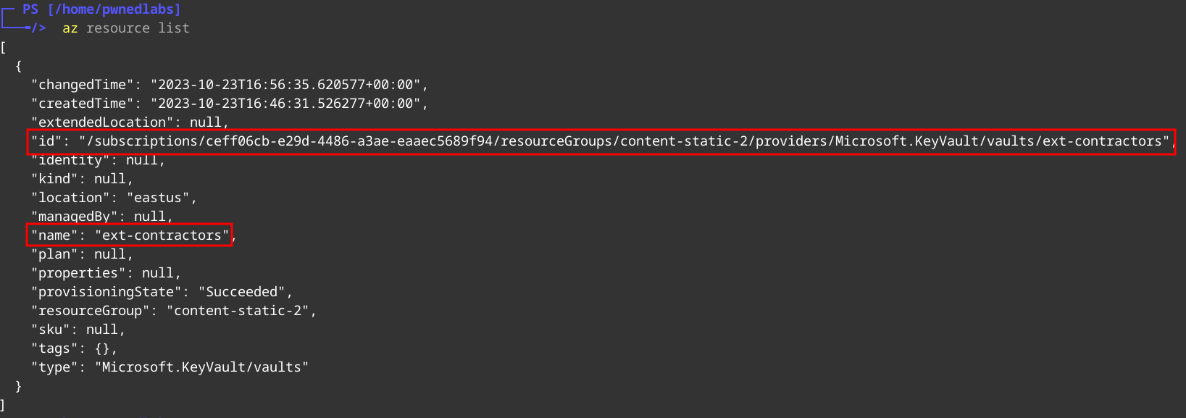1186x418 pixels.
Task: Click the extendedLocation key
Action: (x=102, y=122)
